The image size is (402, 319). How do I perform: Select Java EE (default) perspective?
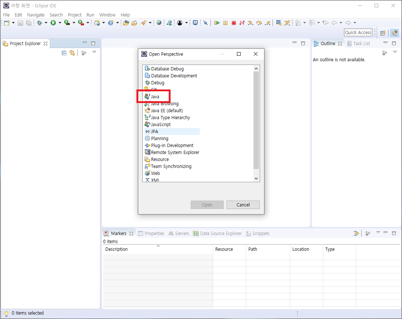(x=164, y=110)
